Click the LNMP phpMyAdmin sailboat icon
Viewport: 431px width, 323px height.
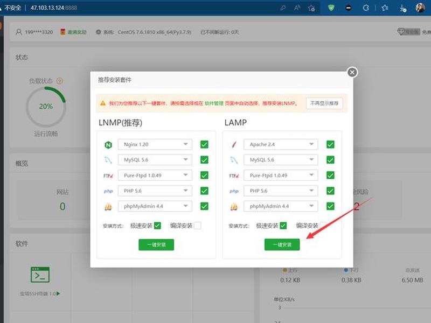(108, 207)
